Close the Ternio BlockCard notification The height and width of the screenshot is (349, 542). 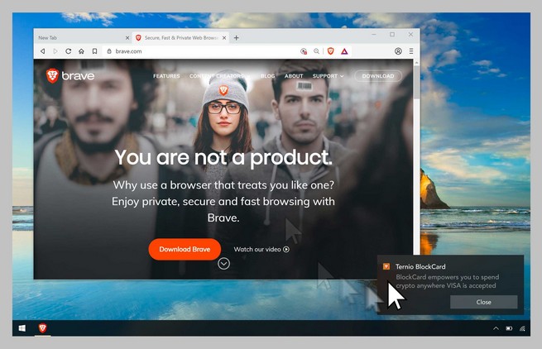(x=483, y=302)
